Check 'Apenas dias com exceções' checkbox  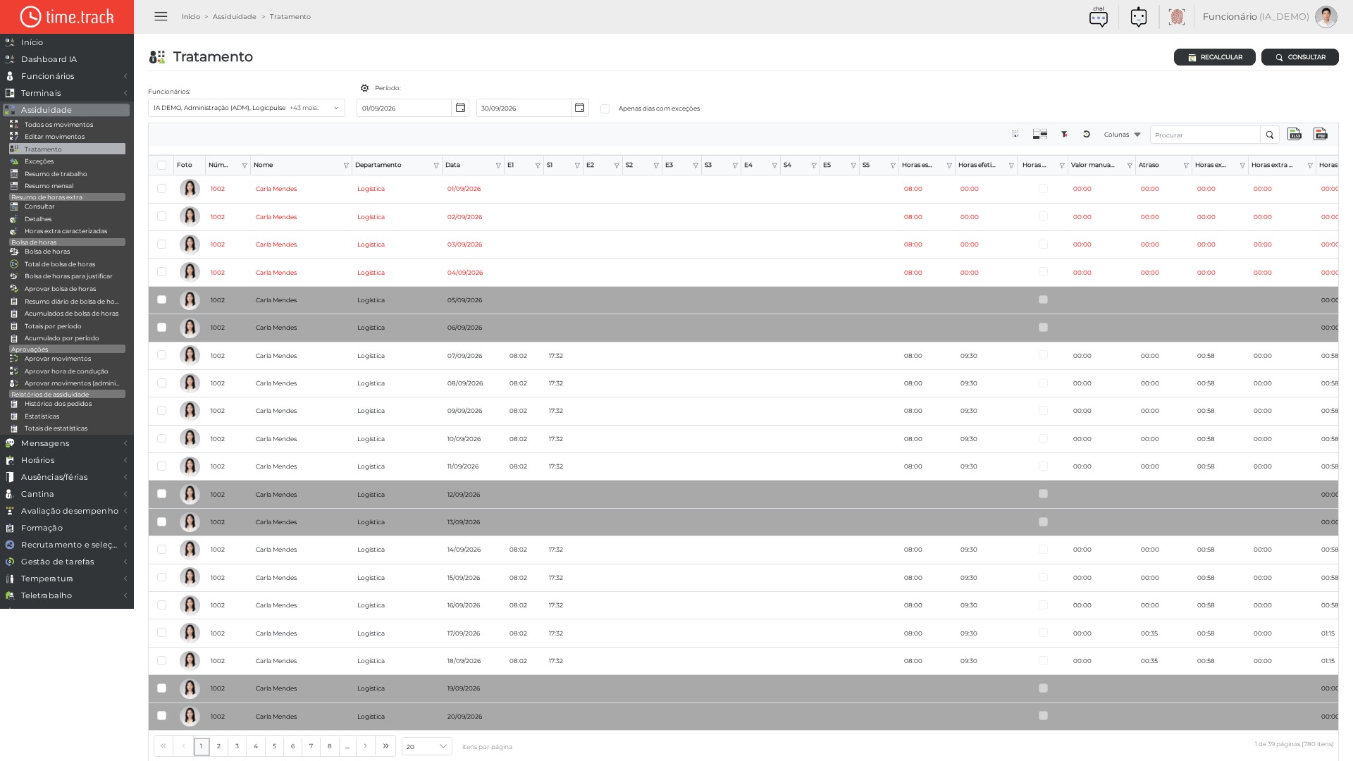click(x=605, y=109)
